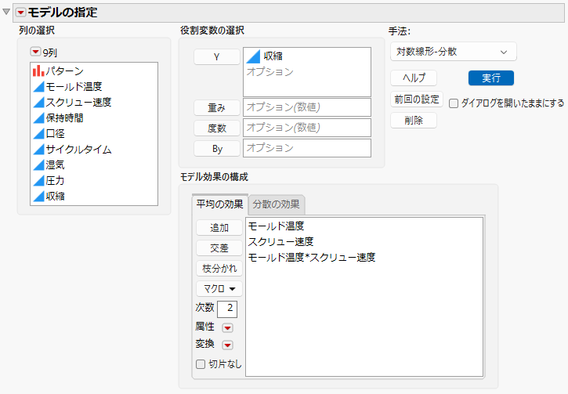Open the red triangle menu beside 9列
568x394 pixels.
[35, 52]
